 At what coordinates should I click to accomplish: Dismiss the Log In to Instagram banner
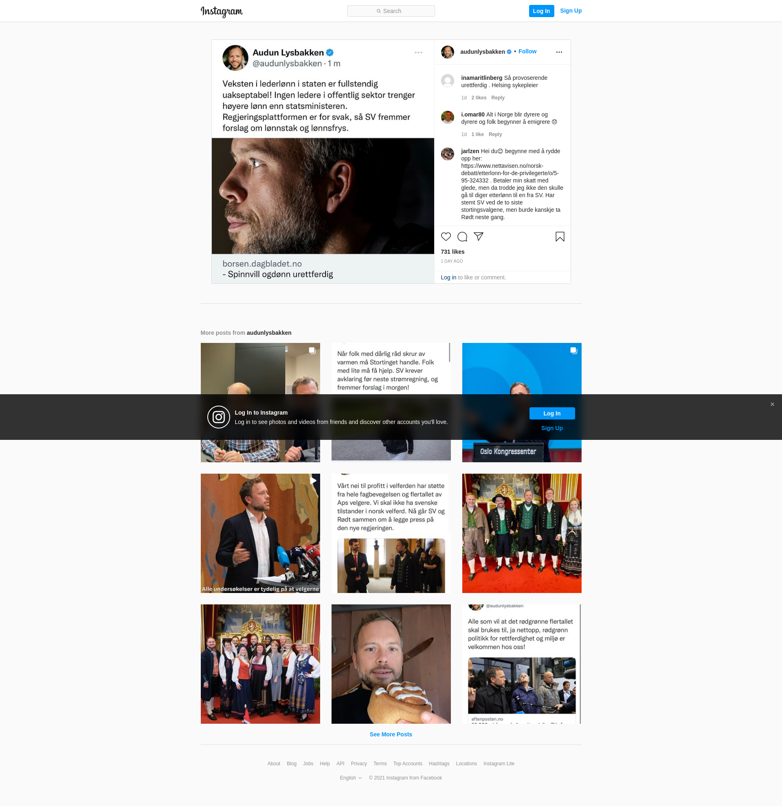tap(772, 404)
